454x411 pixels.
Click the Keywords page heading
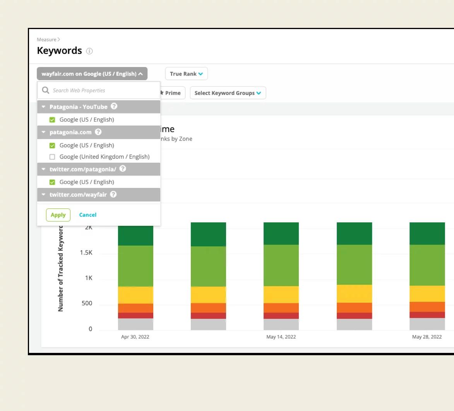pyautogui.click(x=59, y=50)
